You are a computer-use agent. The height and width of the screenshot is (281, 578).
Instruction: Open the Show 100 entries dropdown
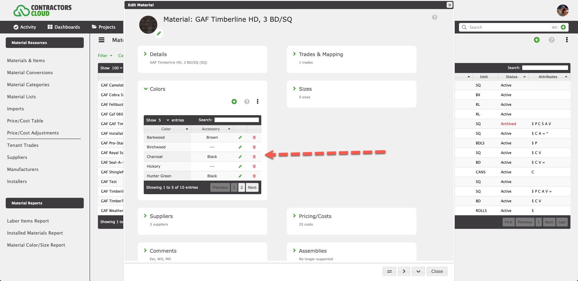[x=117, y=68]
